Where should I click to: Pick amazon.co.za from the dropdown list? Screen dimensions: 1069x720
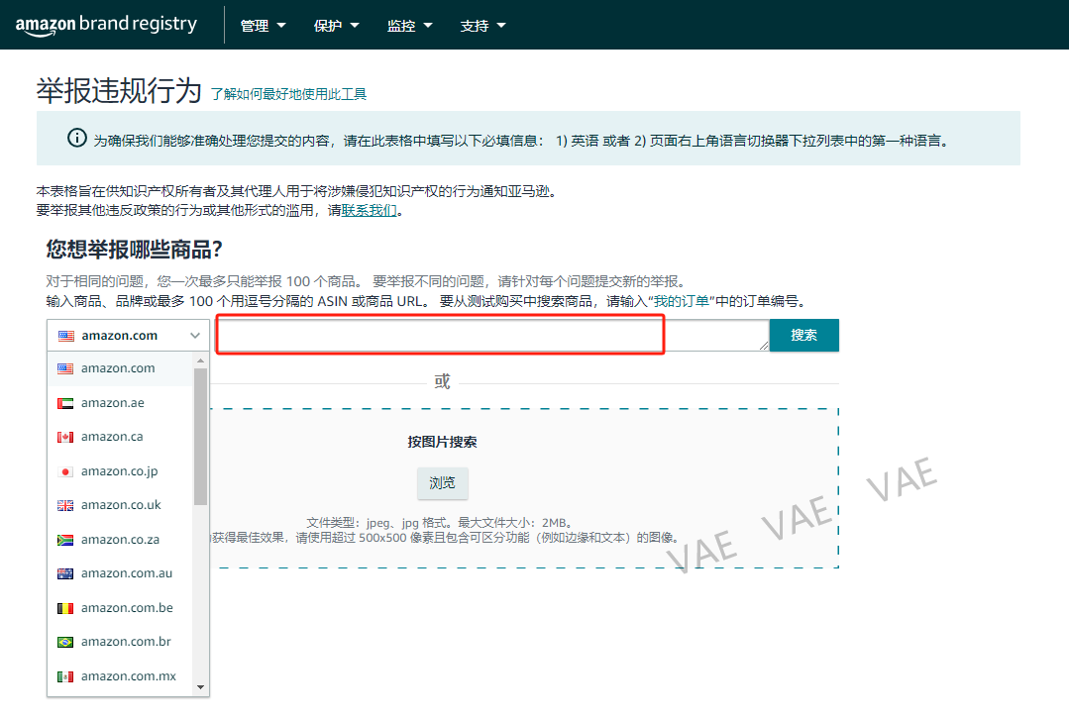tap(120, 540)
